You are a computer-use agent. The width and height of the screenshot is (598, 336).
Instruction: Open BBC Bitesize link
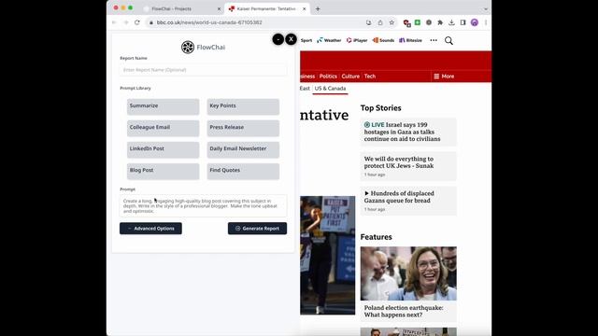[x=410, y=40]
